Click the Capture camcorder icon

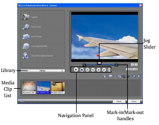tap(26, 17)
